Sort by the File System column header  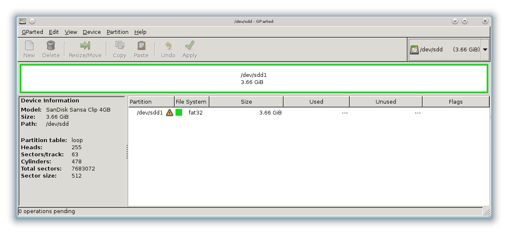(191, 102)
